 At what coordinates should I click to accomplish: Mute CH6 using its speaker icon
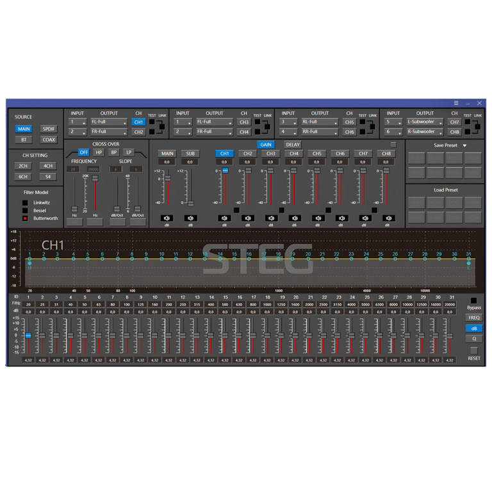point(341,218)
